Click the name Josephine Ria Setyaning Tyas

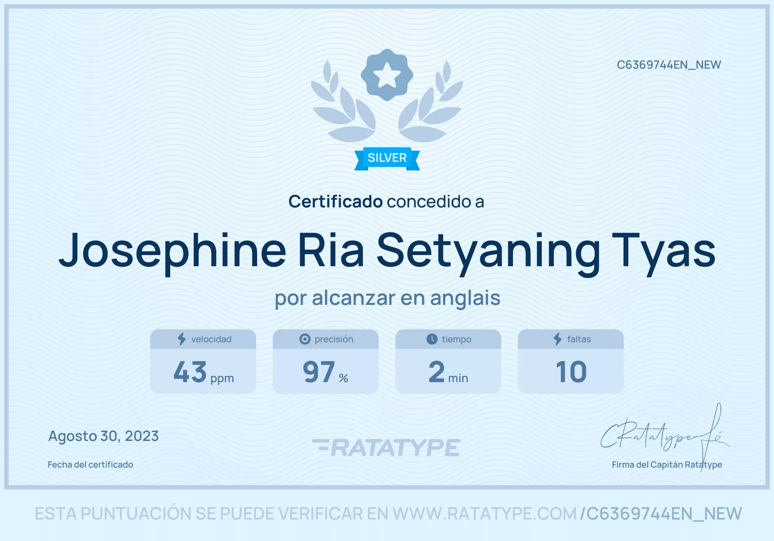click(387, 252)
